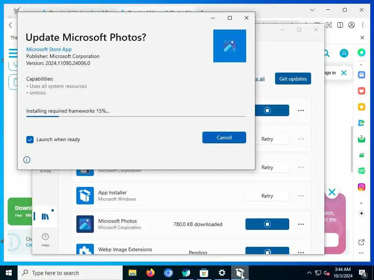Open the blue briefcase sidebar app
The width and height of the screenshot is (374, 280).
click(361, 74)
